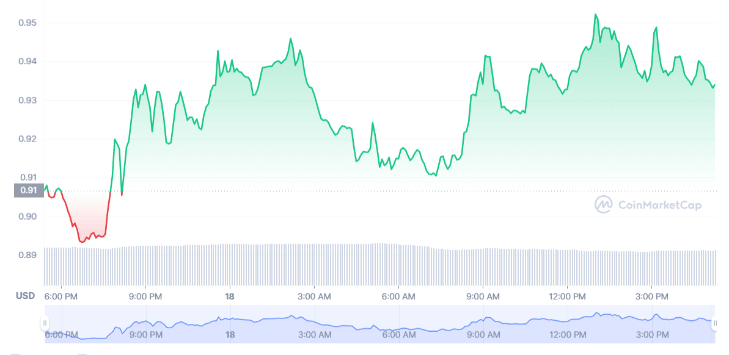Click the USD currency label

point(25,296)
